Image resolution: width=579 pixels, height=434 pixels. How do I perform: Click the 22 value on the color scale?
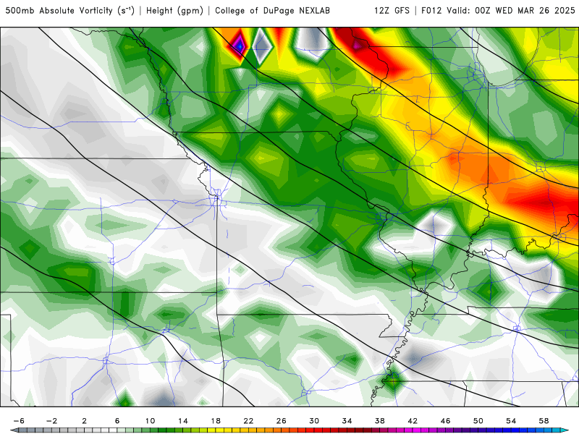coord(248,421)
